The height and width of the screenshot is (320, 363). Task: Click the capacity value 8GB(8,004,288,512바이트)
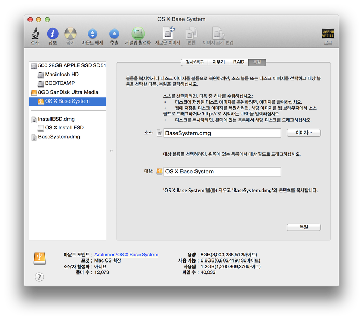pos(229,255)
